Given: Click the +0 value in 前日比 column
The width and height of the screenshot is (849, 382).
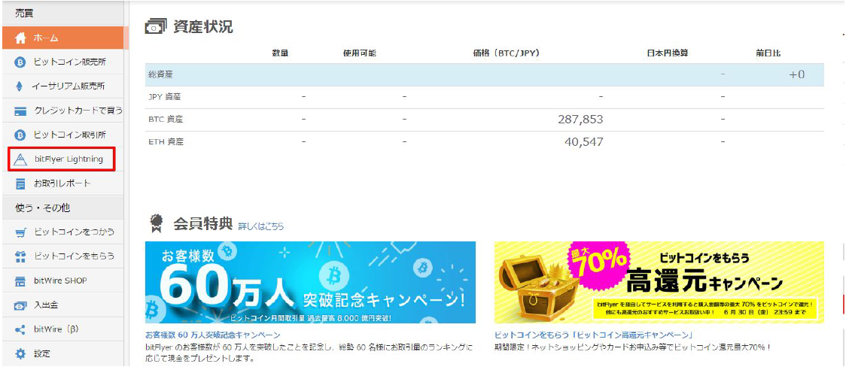Looking at the screenshot, I should tap(797, 74).
